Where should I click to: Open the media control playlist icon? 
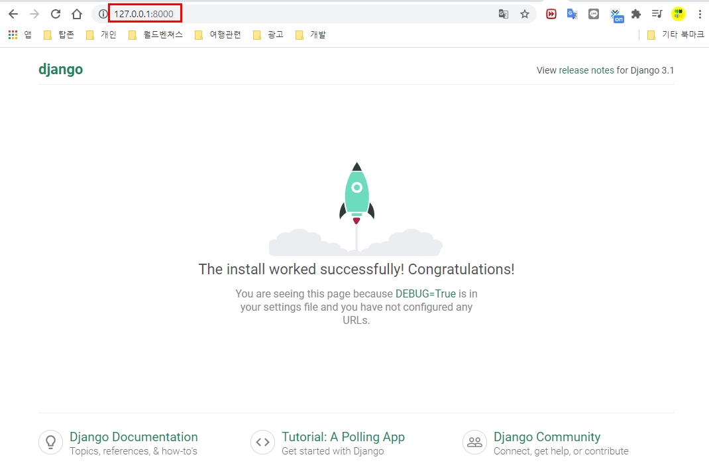point(657,14)
